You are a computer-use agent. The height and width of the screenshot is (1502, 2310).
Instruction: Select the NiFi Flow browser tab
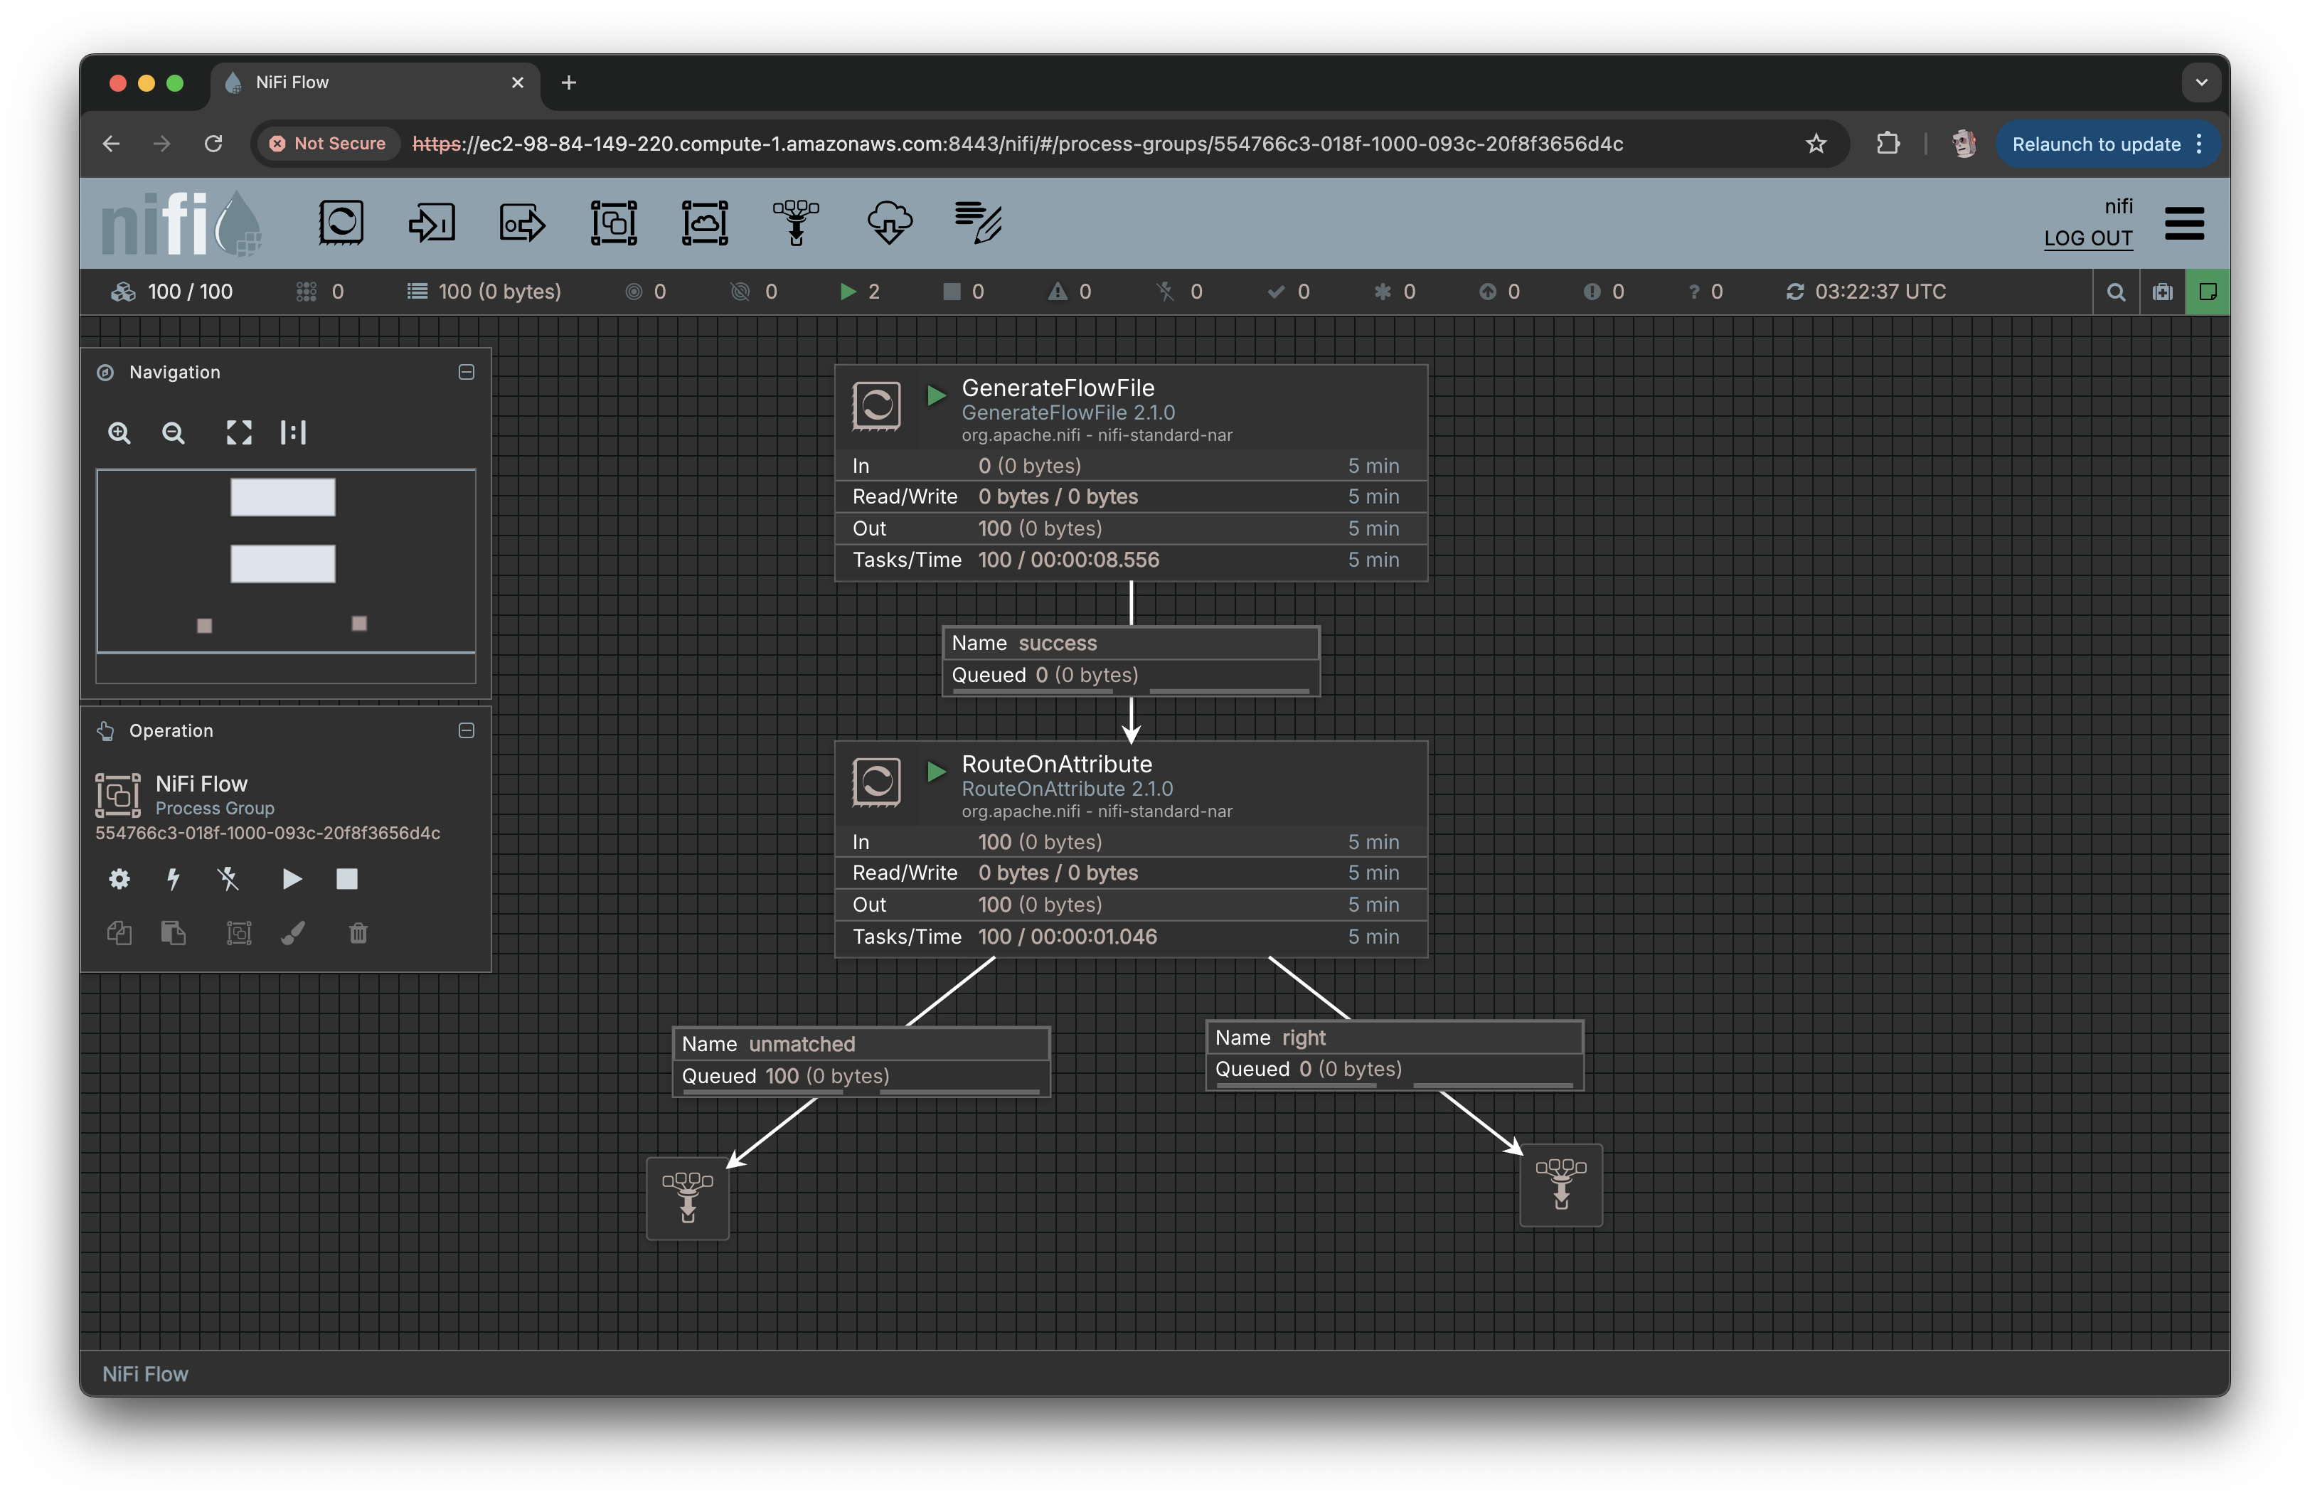click(x=373, y=82)
